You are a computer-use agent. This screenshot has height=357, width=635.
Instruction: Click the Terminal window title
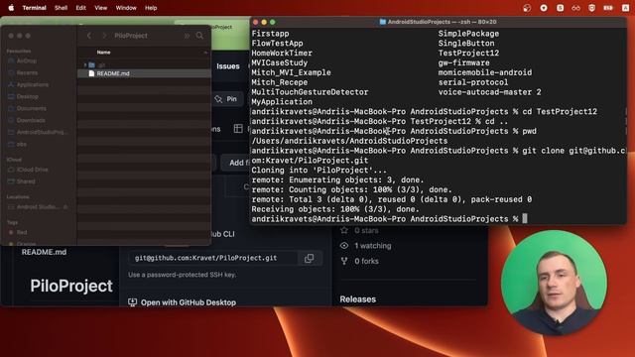click(442, 22)
